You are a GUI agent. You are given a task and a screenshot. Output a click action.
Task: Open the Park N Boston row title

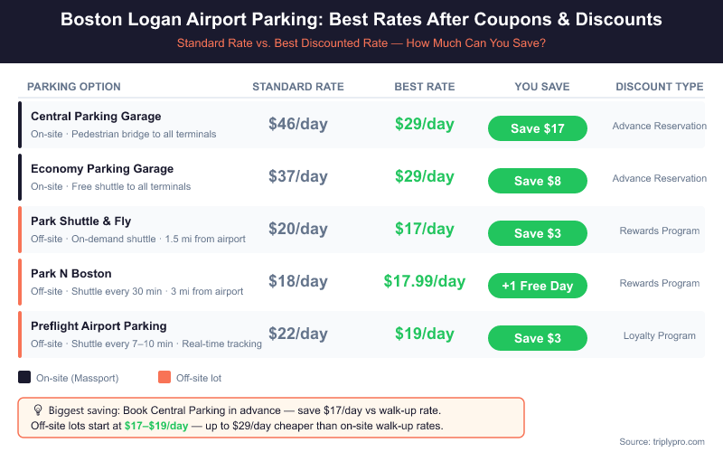[71, 274]
